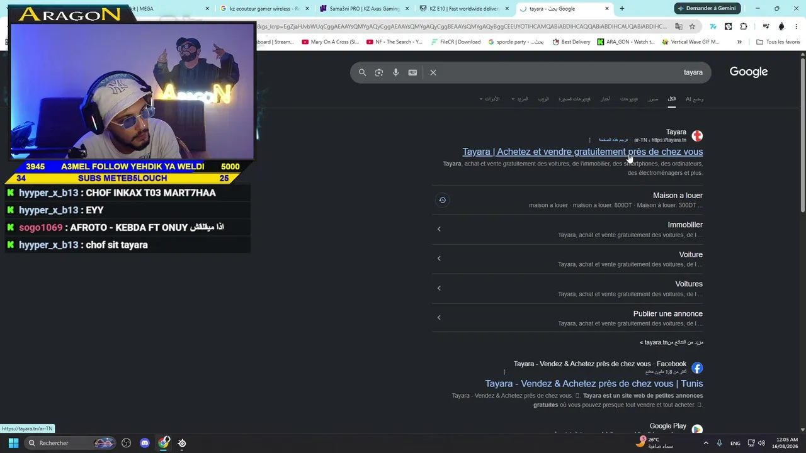This screenshot has width=806, height=453.
Task: Click the ENG language indicator in taskbar
Action: click(735, 443)
